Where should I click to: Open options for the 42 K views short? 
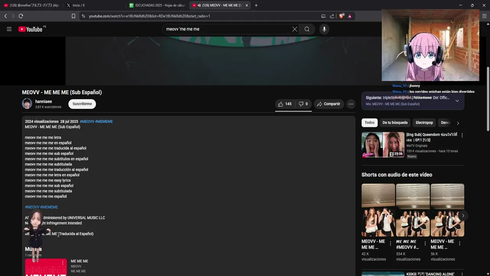tap(390, 243)
